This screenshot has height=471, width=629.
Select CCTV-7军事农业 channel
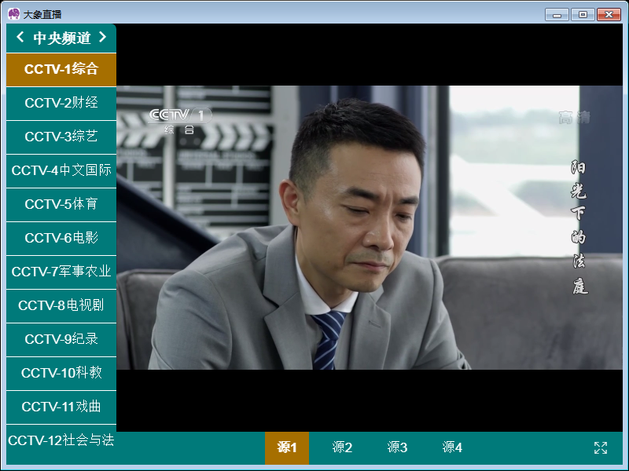pyautogui.click(x=61, y=272)
